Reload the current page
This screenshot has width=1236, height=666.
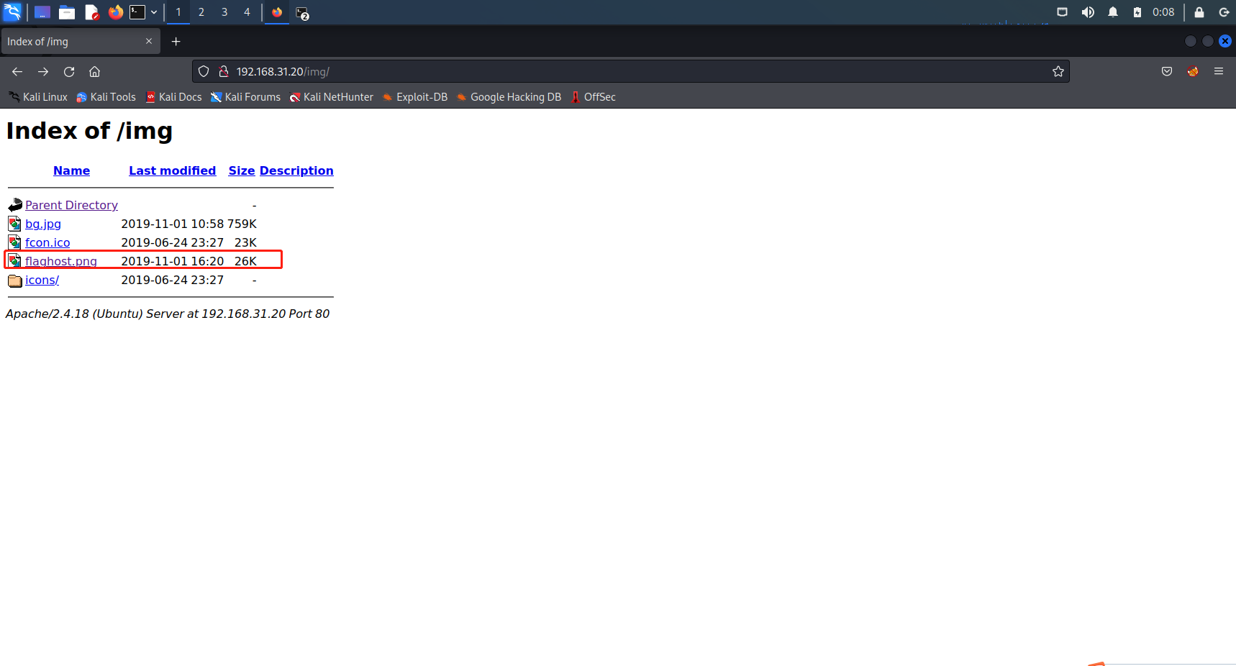coord(69,71)
